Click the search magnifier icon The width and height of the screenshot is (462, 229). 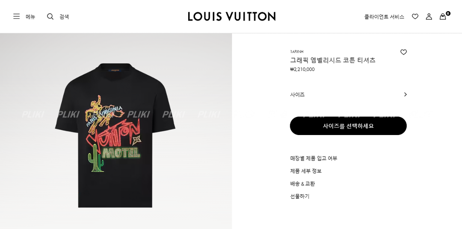tap(50, 17)
